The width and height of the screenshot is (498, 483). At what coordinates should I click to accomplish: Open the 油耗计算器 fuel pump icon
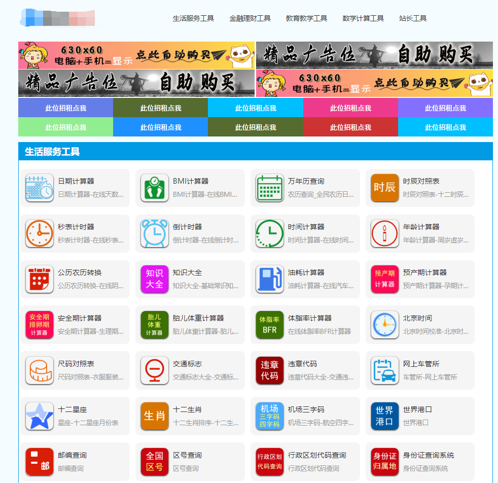coord(269,279)
